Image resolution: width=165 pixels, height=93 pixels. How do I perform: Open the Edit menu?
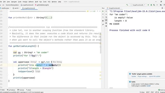pyautogui.click(x=4, y=2)
